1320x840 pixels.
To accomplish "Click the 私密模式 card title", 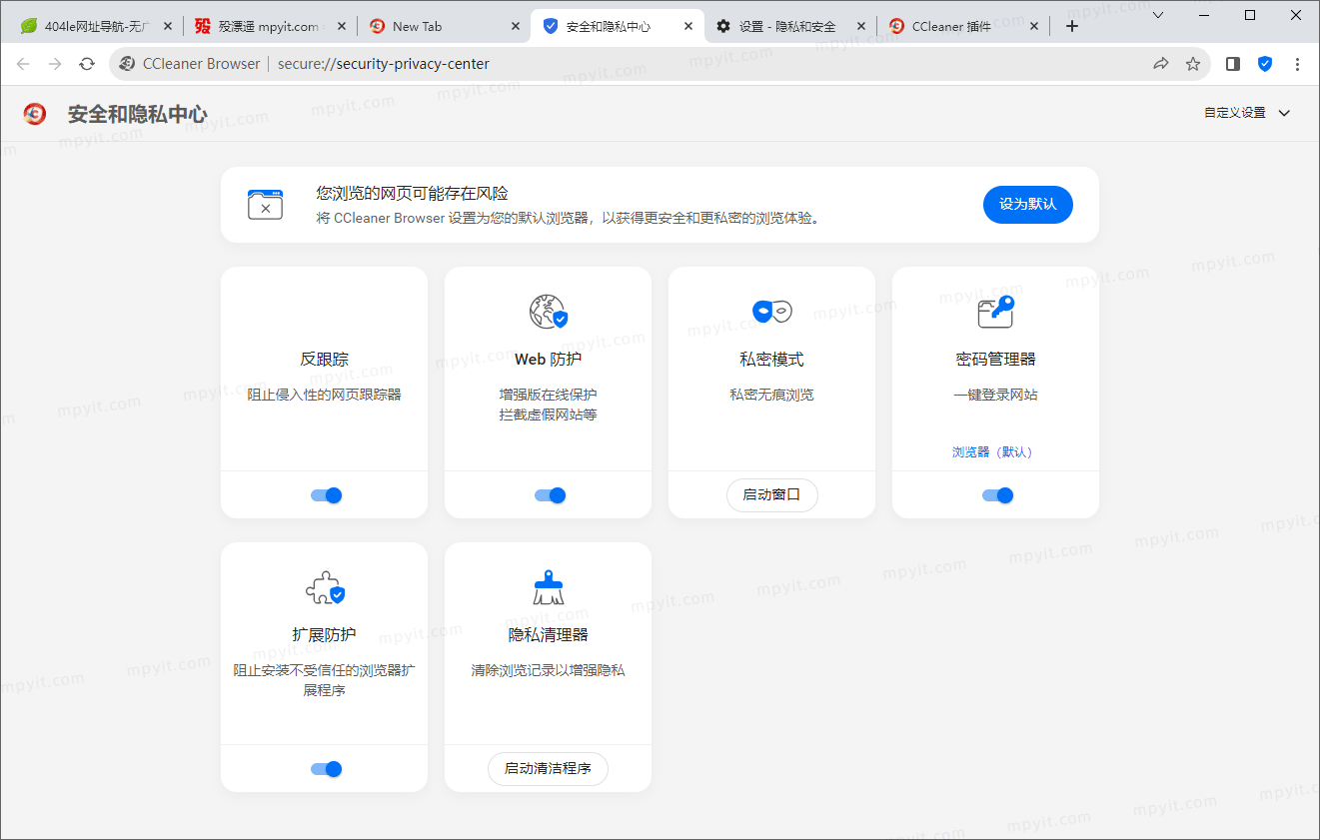I will tap(771, 360).
